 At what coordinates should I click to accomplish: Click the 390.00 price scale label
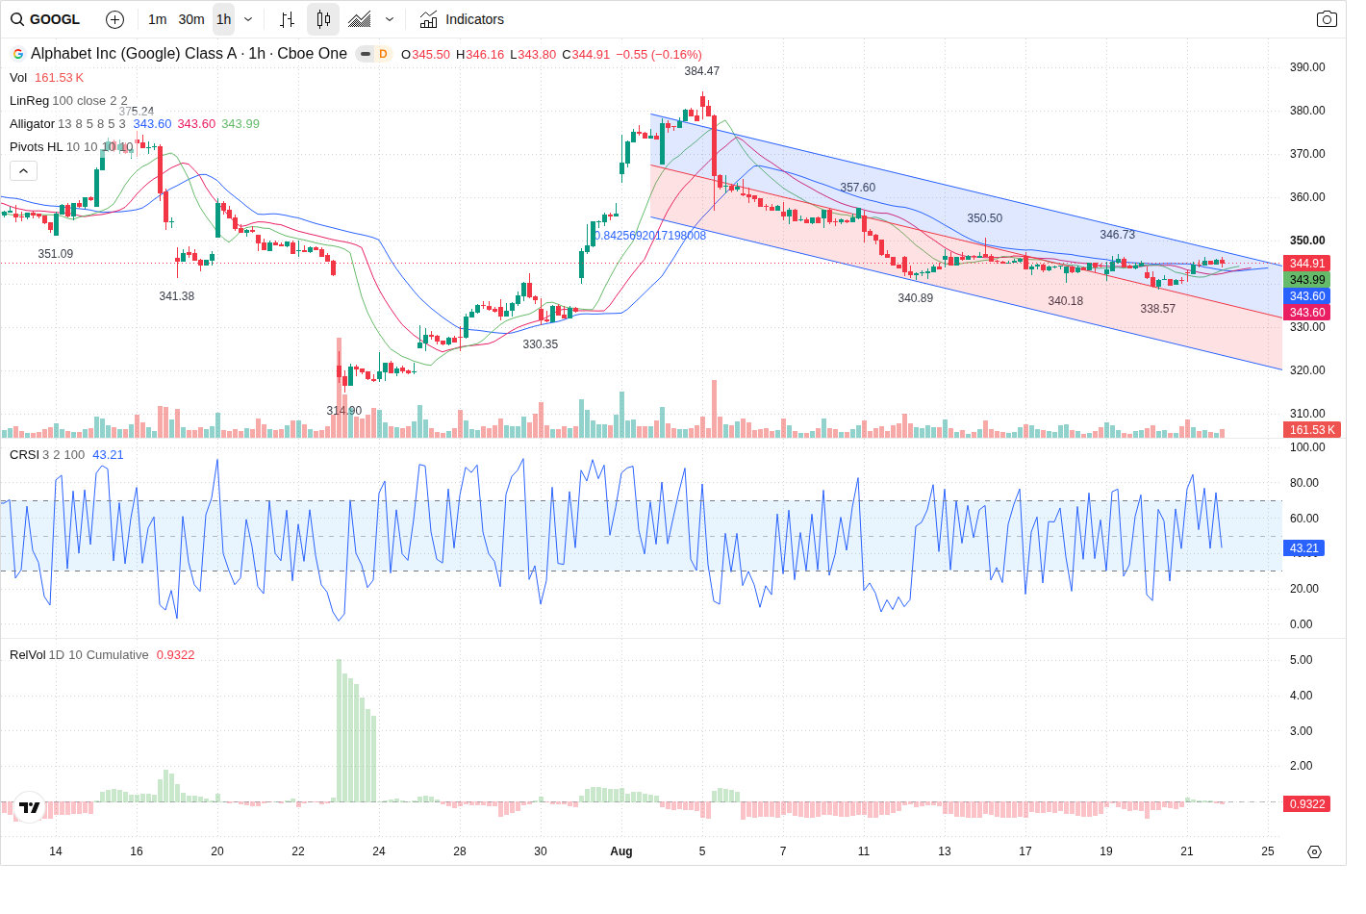pyautogui.click(x=1307, y=67)
